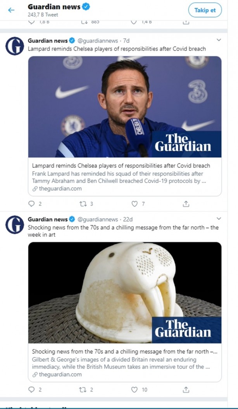Open theguardian.com link under Lampard article
Screen dimensions: 238x409
pos(57,188)
